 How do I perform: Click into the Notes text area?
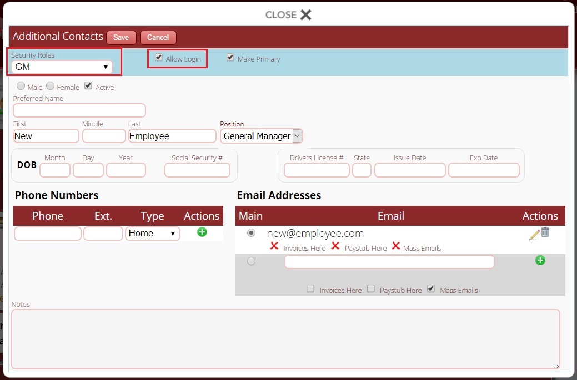[x=285, y=339]
